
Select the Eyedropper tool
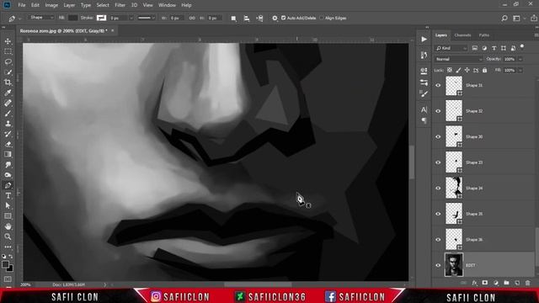[x=8, y=93]
